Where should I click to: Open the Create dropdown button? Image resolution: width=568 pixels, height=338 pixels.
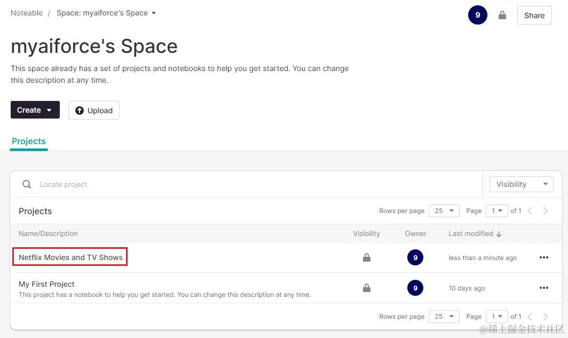[x=35, y=110]
